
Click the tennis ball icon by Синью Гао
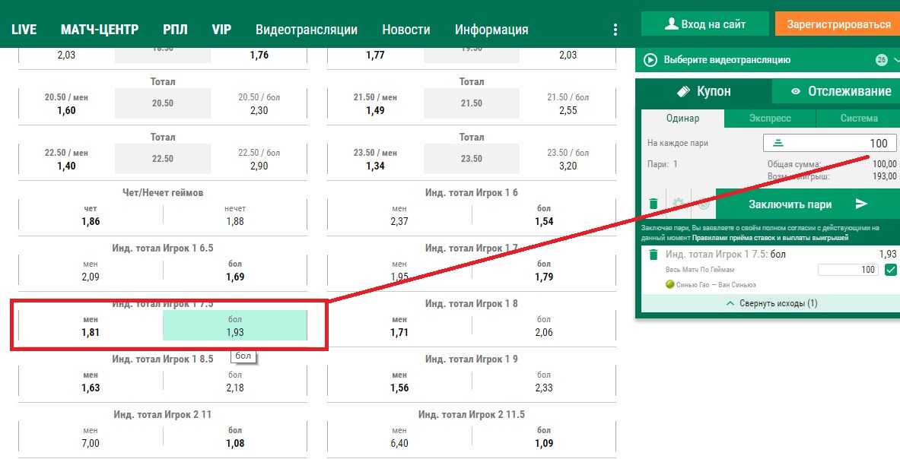click(x=669, y=284)
